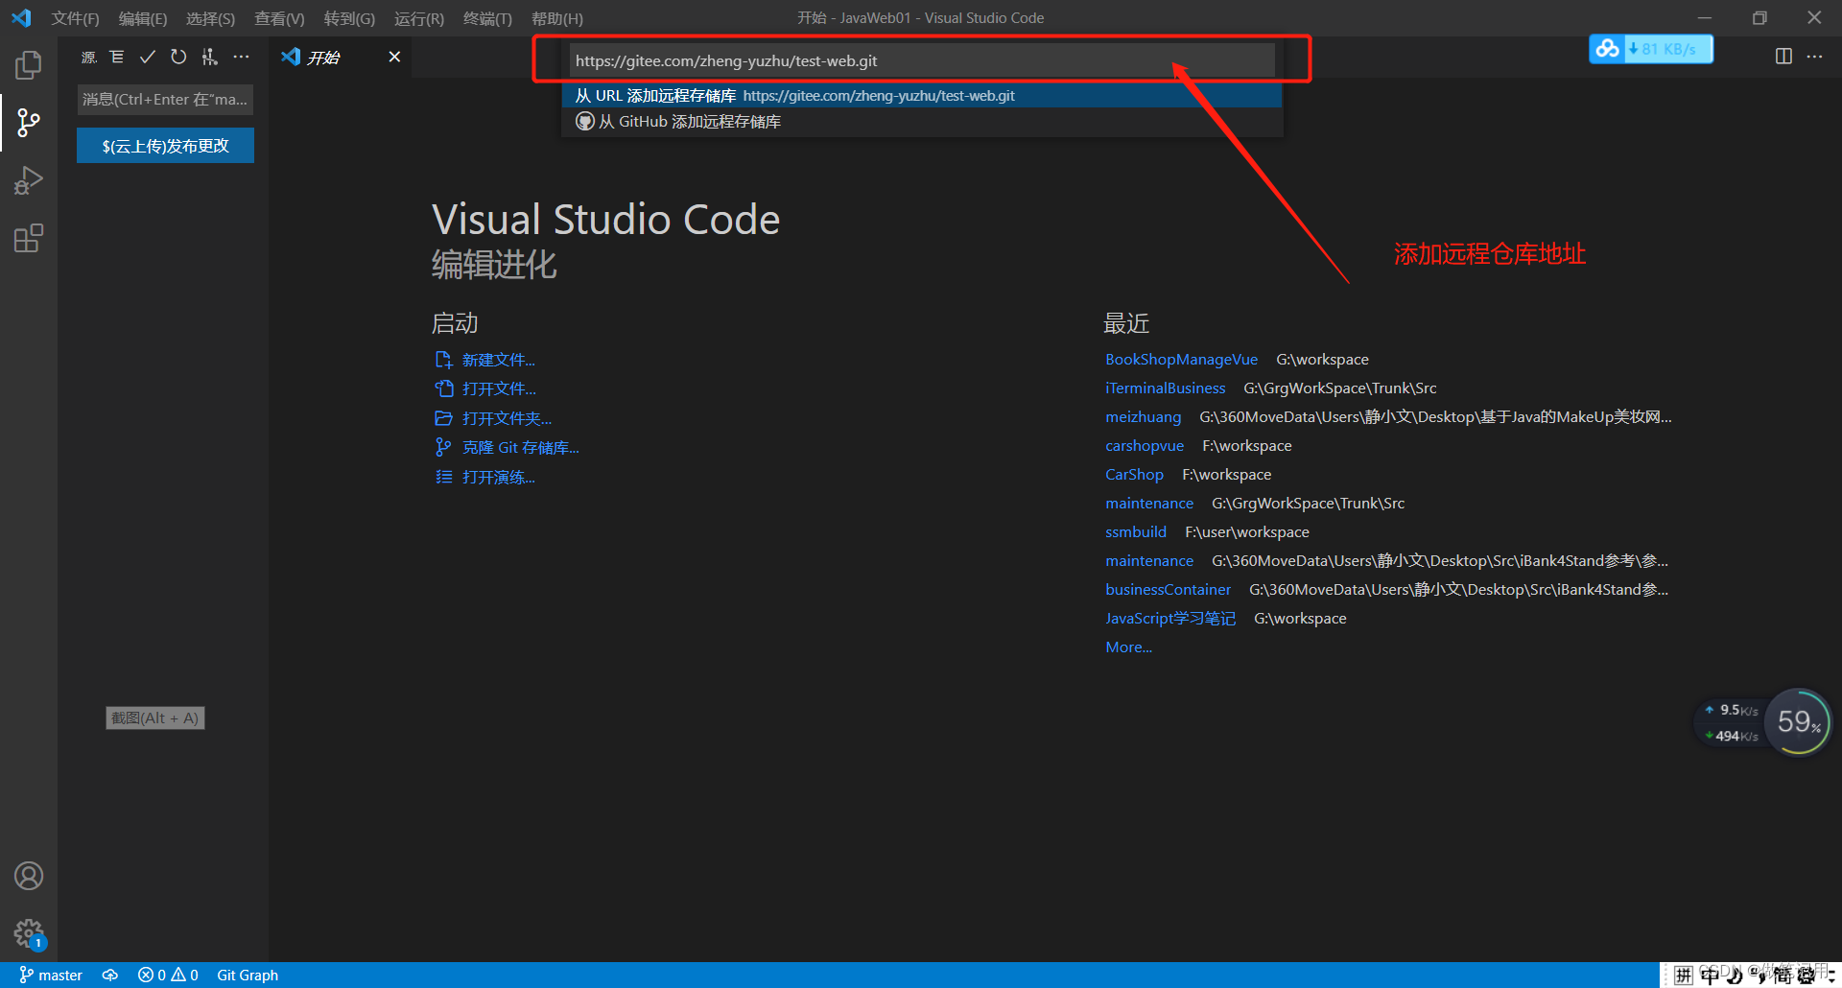Click the 59% memory monitor widget
The height and width of the screenshot is (988, 1842).
click(1798, 721)
